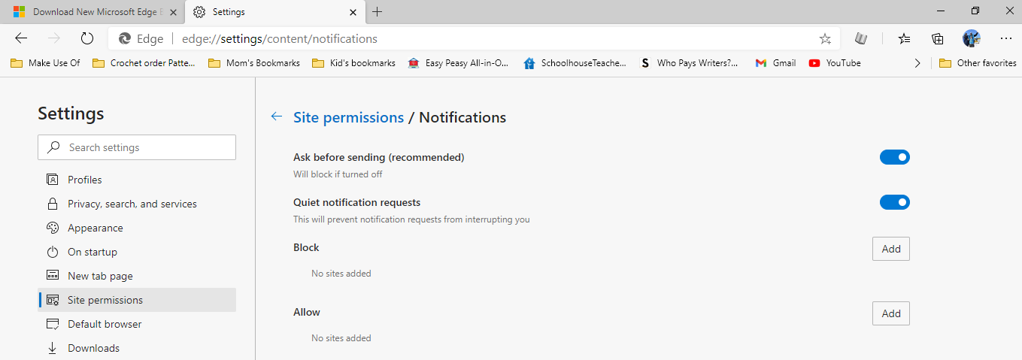Image resolution: width=1022 pixels, height=360 pixels.
Task: Click the back arrow beside Site permissions
Action: 277,116
